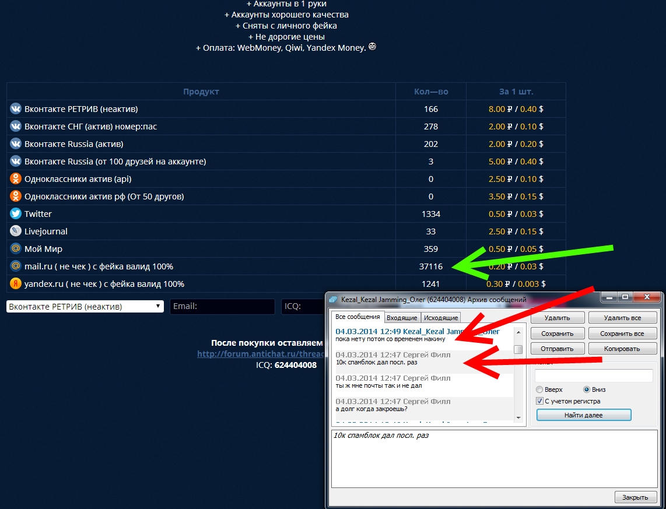Click the quantity 1334 in the Twitter row
Screen dimensions: 666x509
click(431, 214)
